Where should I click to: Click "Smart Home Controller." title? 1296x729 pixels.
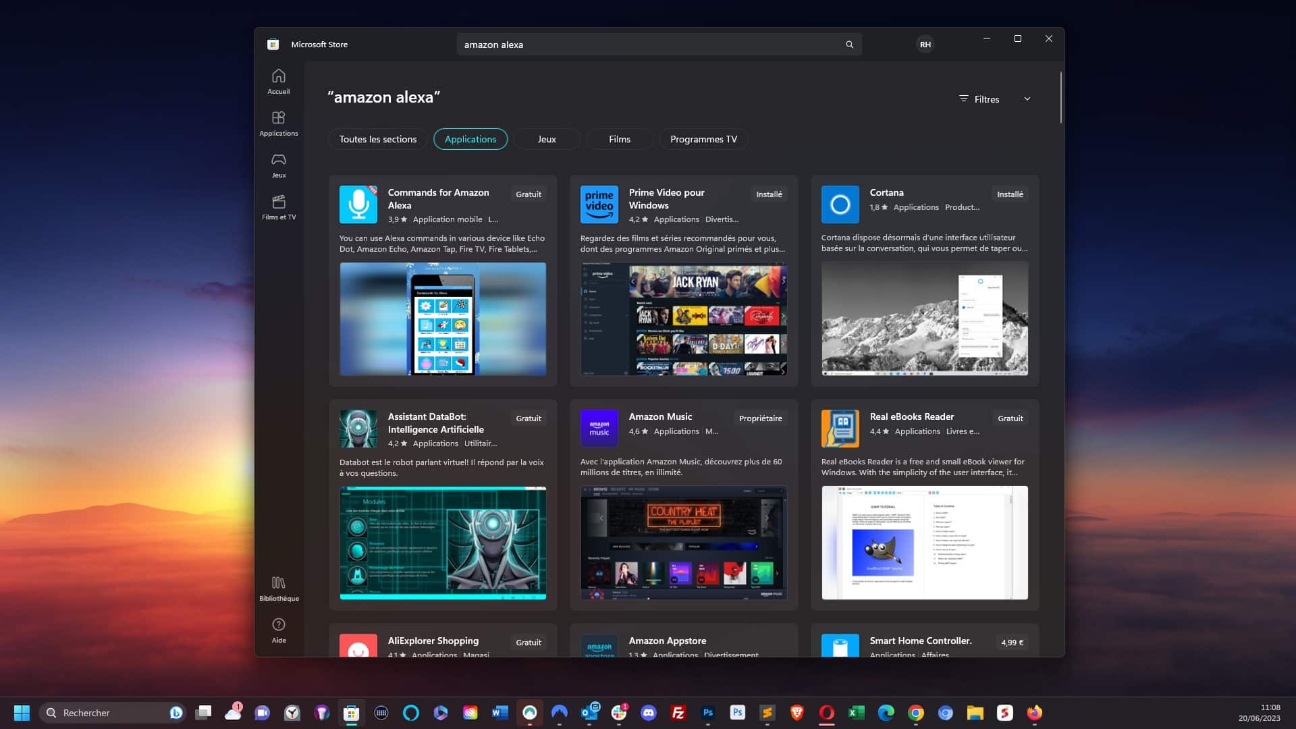[921, 641]
